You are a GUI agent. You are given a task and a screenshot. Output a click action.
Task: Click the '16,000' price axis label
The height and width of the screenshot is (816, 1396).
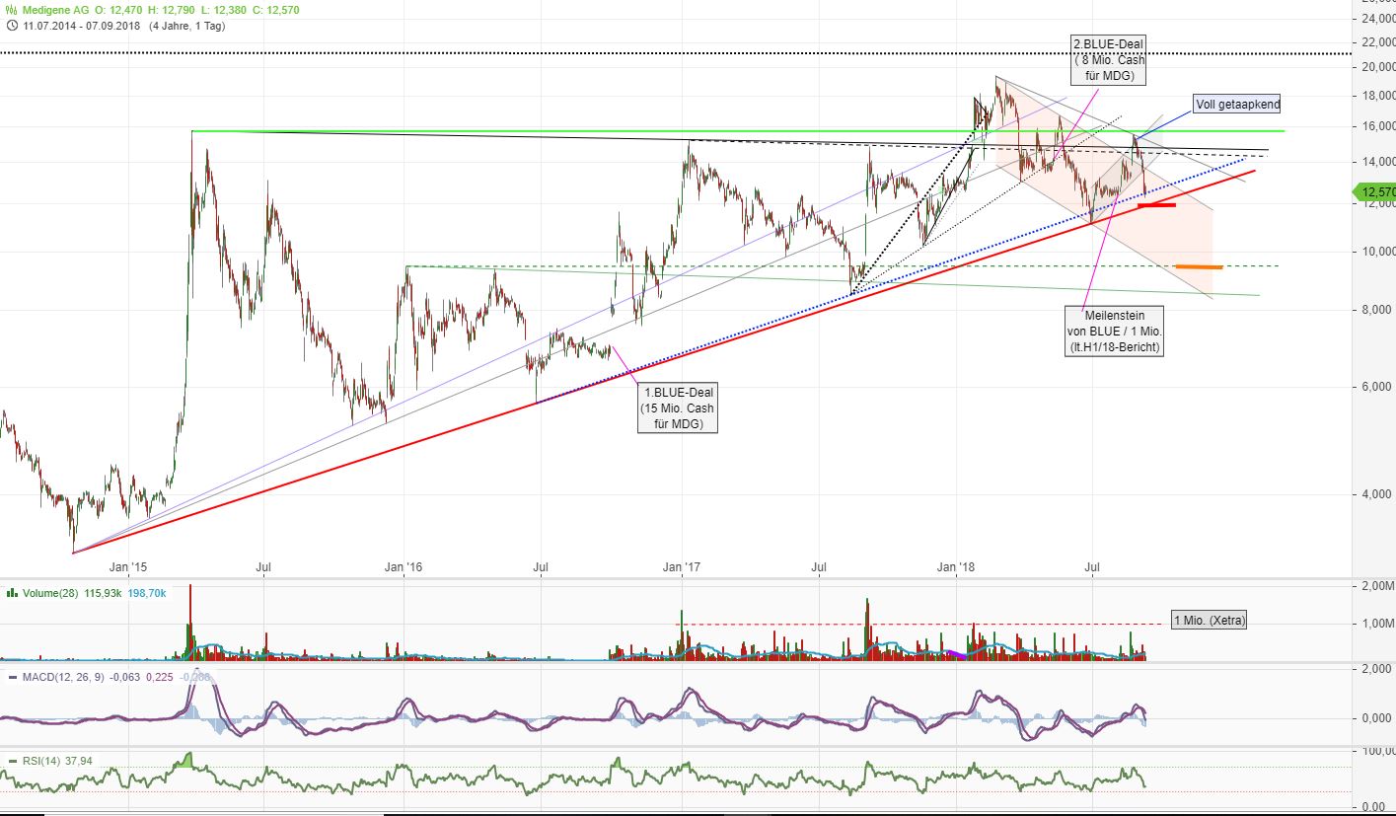[x=1378, y=127]
